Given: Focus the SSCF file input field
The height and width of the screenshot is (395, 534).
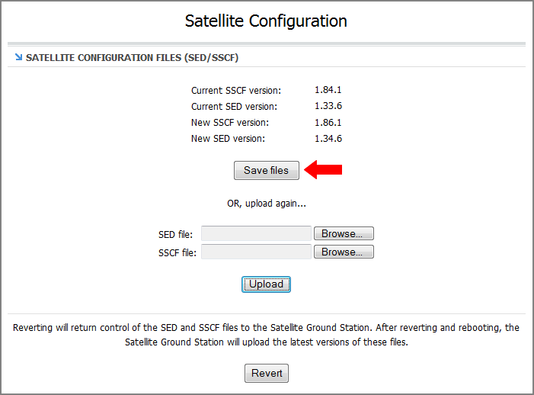Looking at the screenshot, I should tap(256, 252).
